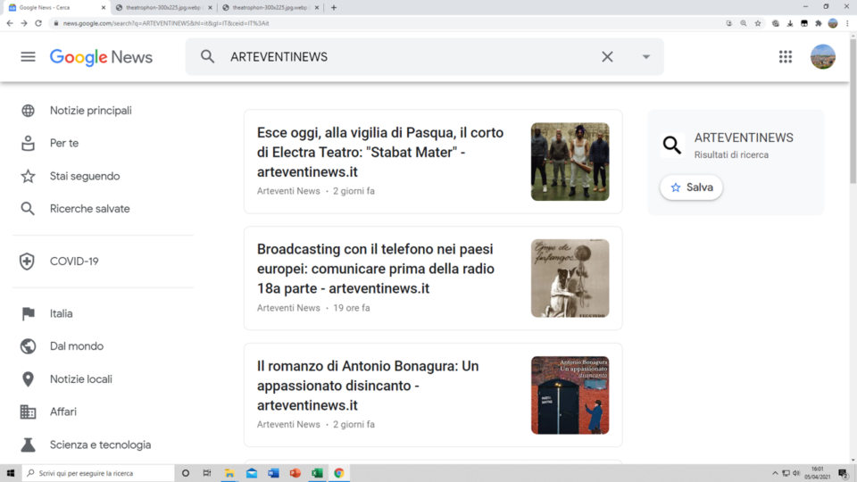Open the Google account avatar menu
This screenshot has height=482, width=857.
[x=822, y=57]
